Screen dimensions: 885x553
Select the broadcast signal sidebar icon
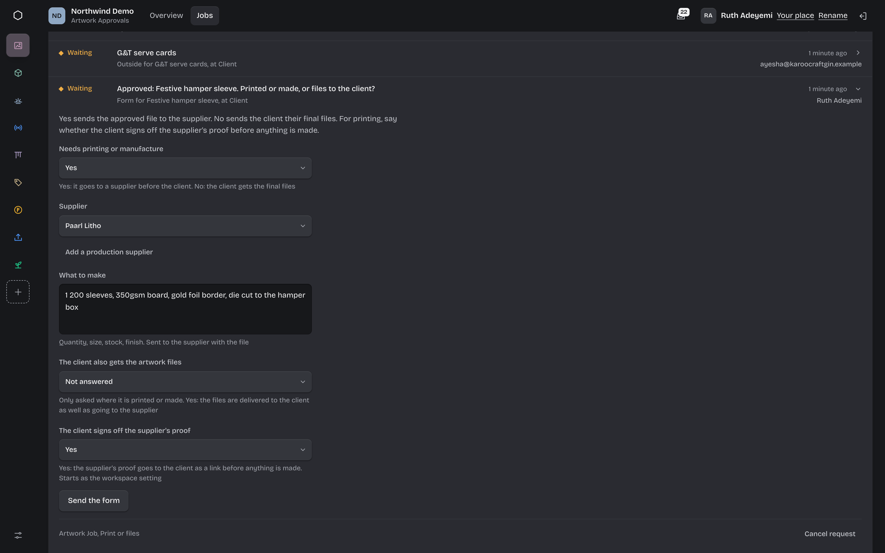(x=18, y=128)
